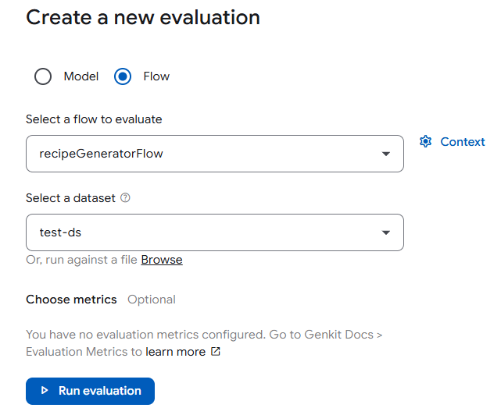501x415 pixels.
Task: Click the Flow option label text
Action: (x=156, y=76)
